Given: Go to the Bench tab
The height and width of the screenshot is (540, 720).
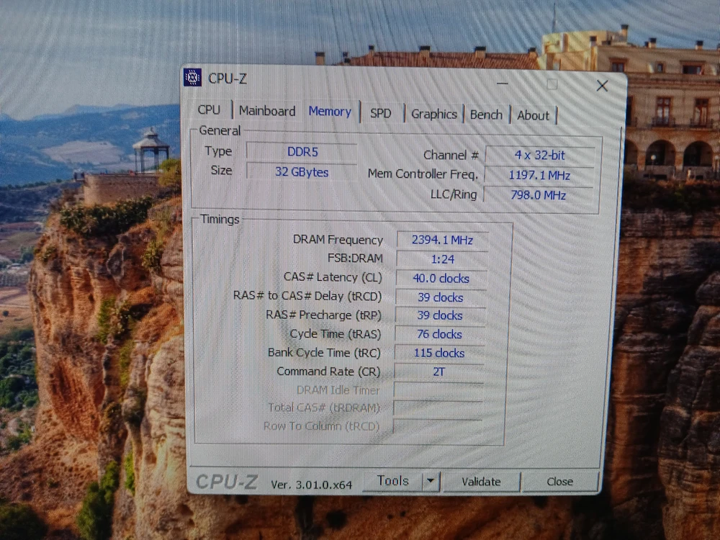Looking at the screenshot, I should pyautogui.click(x=486, y=114).
